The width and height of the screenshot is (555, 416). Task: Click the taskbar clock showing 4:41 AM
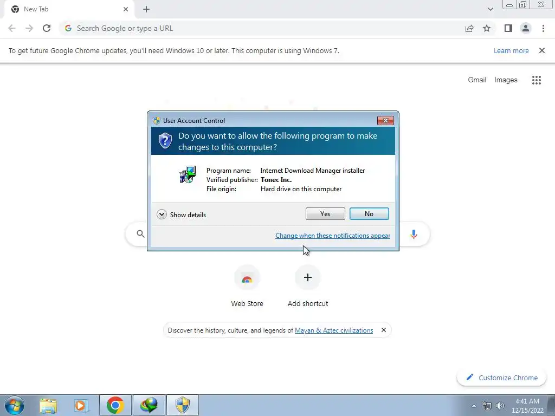point(527,406)
